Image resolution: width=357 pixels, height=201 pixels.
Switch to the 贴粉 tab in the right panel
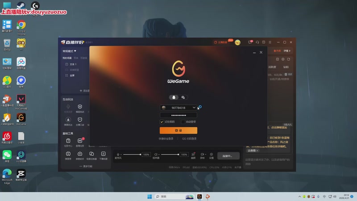(x=286, y=67)
